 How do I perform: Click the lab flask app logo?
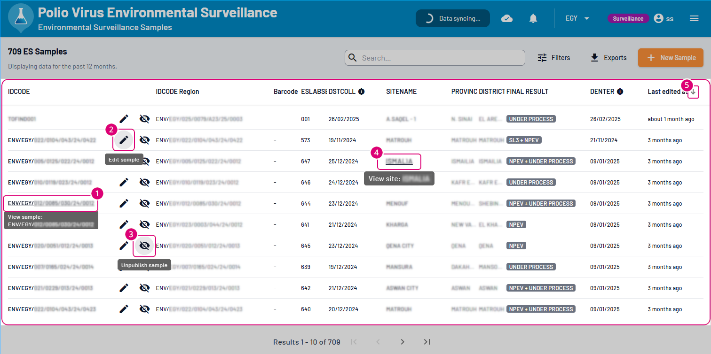tap(21, 17)
